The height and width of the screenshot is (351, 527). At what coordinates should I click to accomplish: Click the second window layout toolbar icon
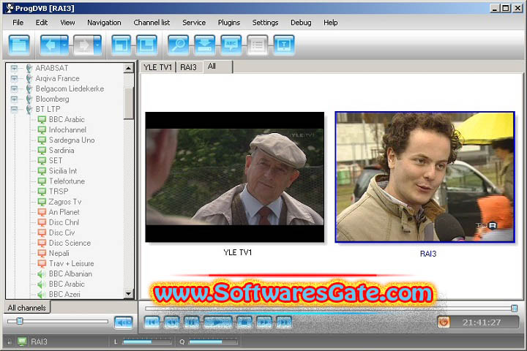tap(147, 45)
